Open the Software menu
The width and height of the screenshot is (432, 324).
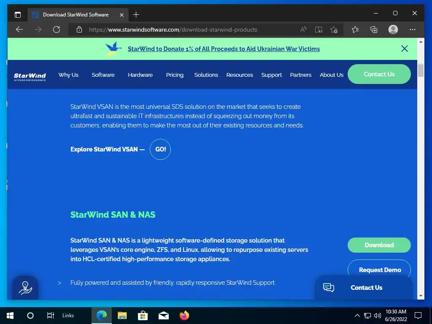[103, 75]
